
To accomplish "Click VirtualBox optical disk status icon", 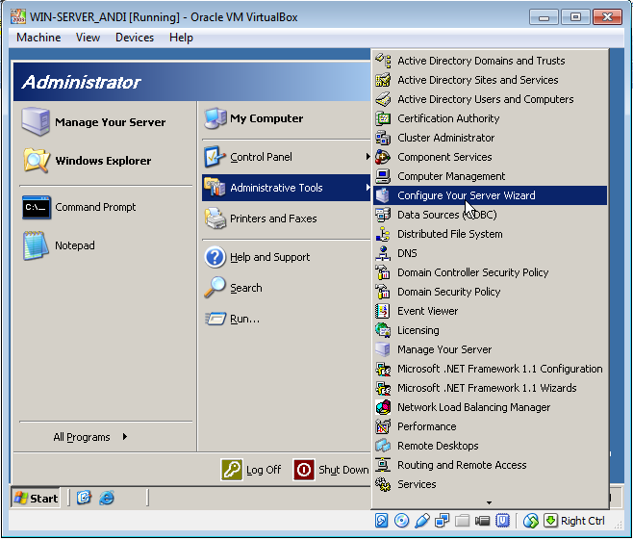I will 402,521.
